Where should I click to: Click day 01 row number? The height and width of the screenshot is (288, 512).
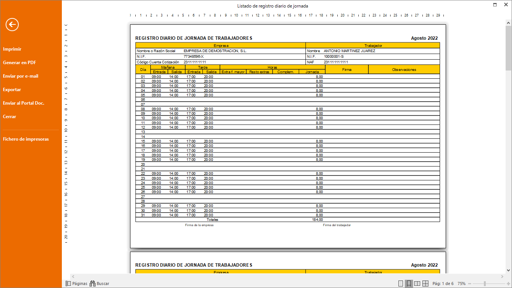pyautogui.click(x=143, y=76)
